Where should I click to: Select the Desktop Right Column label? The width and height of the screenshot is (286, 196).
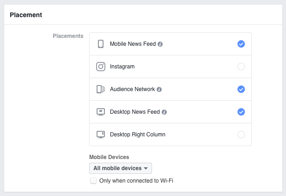[138, 135]
